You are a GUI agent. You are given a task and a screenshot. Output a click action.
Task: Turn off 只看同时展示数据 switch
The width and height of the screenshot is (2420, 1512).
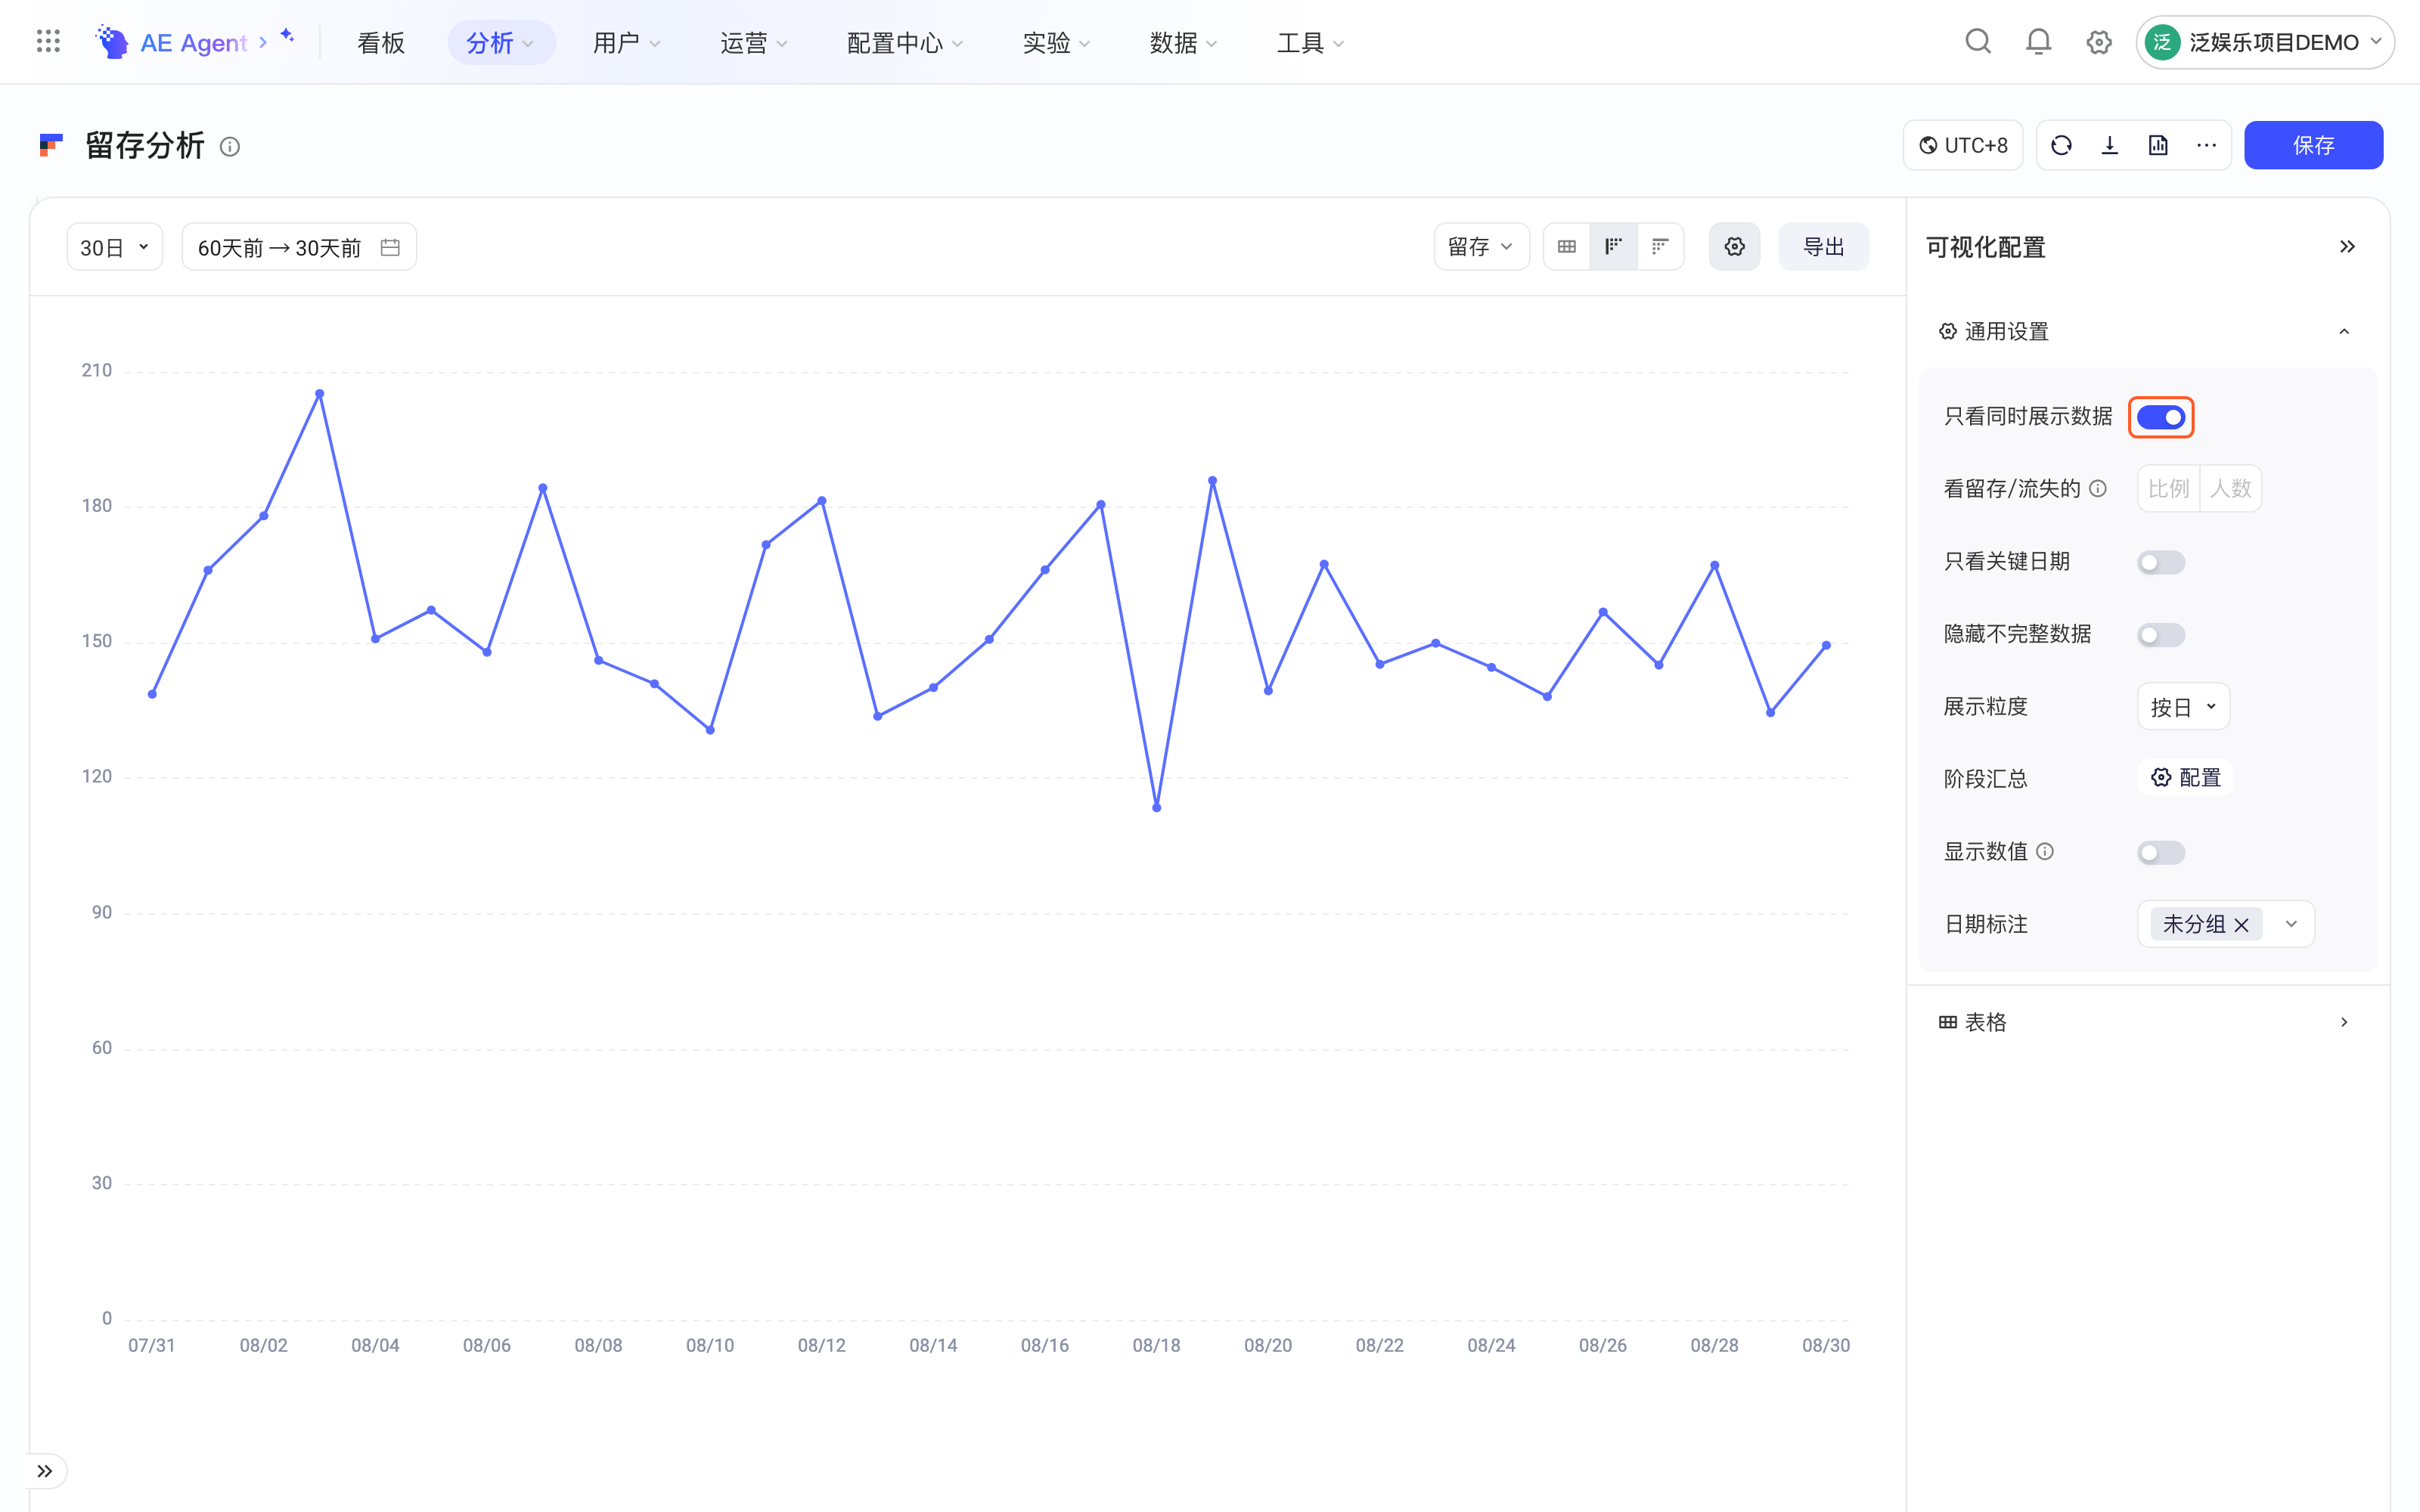point(2161,417)
